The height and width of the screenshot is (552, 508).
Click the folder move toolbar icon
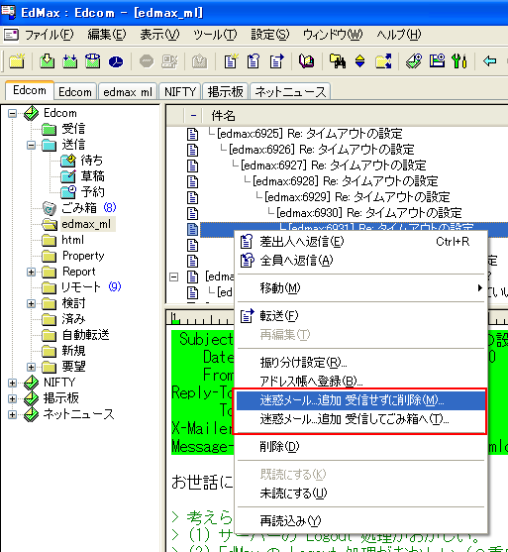coord(383,61)
